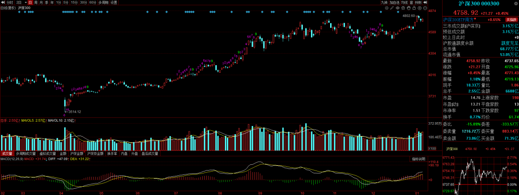The width and height of the screenshot is (519, 195).
Task: Select the 日 daily period tab
Action: [x=30, y=2]
